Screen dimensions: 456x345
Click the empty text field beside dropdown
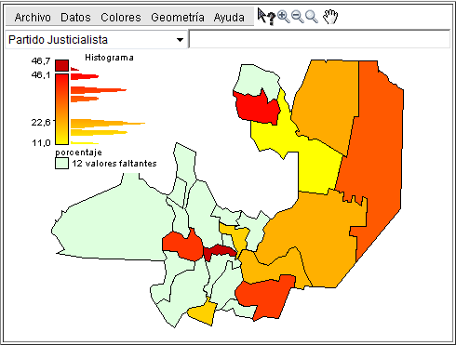(319, 39)
